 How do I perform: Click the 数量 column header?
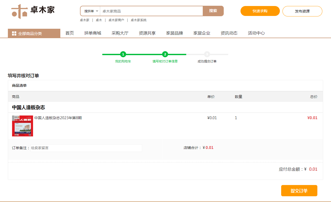[x=238, y=97]
